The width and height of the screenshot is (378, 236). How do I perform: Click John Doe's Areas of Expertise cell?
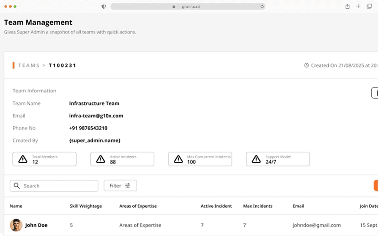tap(140, 225)
